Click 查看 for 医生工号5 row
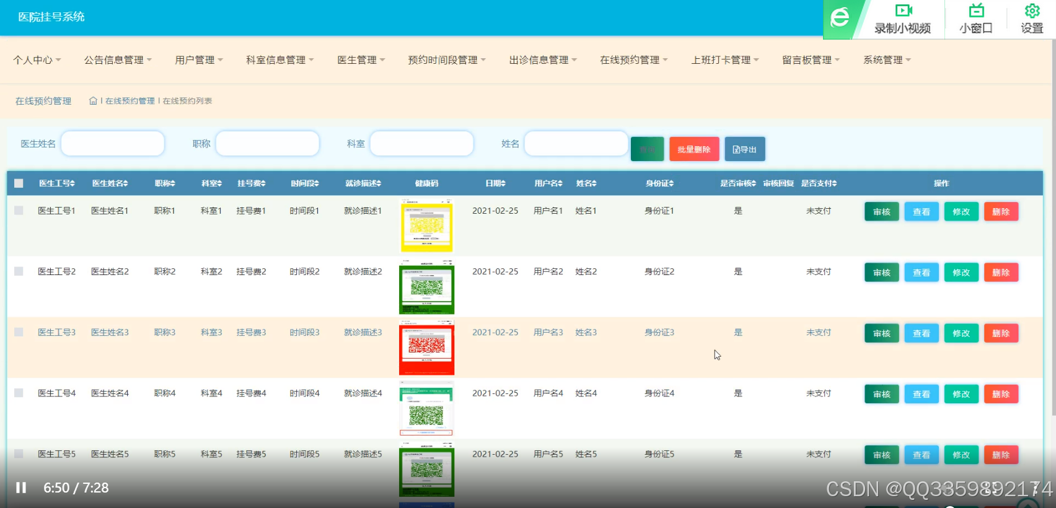 click(922, 455)
